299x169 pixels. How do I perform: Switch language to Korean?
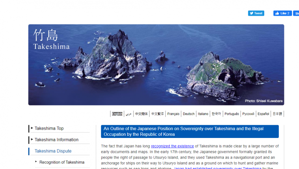[216, 114]
